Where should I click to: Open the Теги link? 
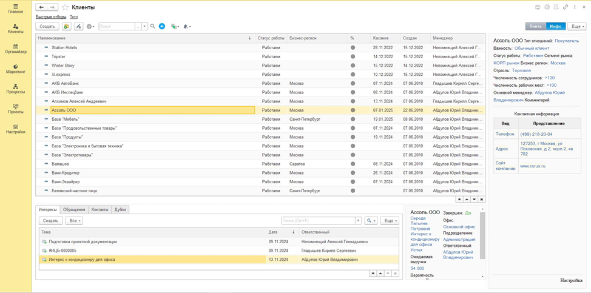(x=74, y=17)
